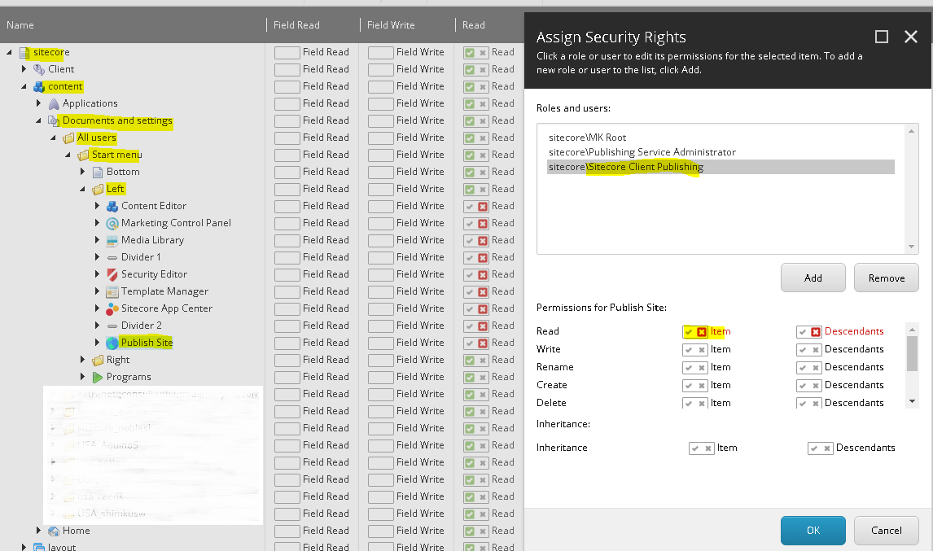Click the Add button
Viewport: 933px width, 551px height.
pos(813,278)
